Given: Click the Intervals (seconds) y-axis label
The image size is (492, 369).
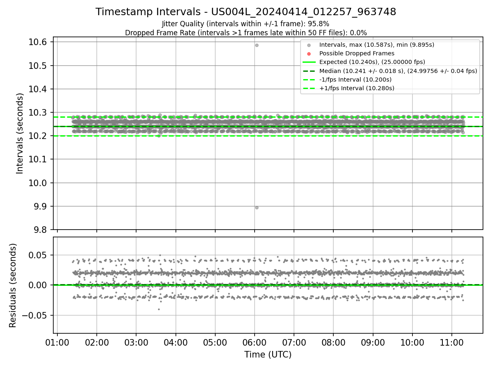Looking at the screenshot, I should coord(20,133).
